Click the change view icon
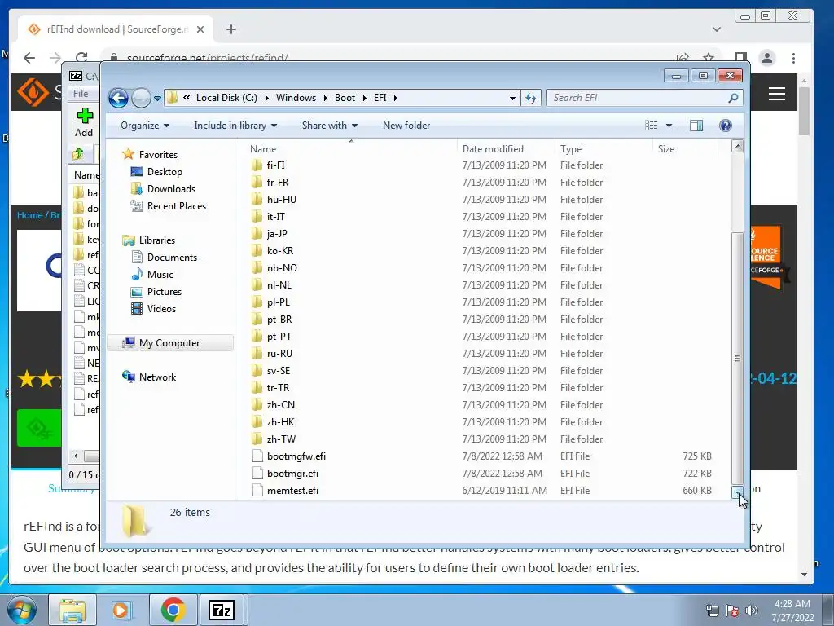 click(651, 125)
